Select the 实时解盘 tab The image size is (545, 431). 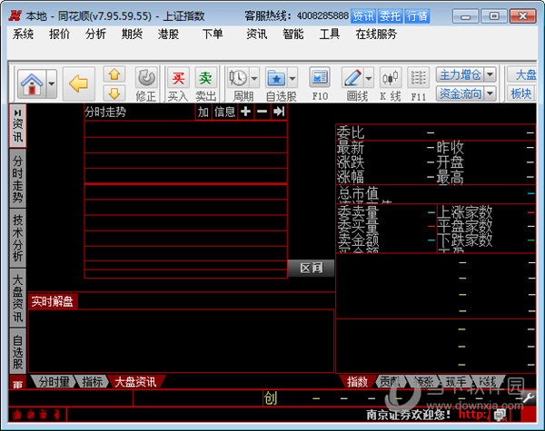pyautogui.click(x=52, y=301)
